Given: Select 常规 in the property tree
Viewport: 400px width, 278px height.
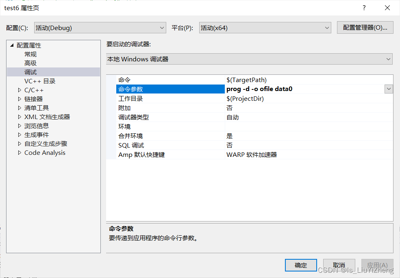Looking at the screenshot, I should tap(30, 54).
